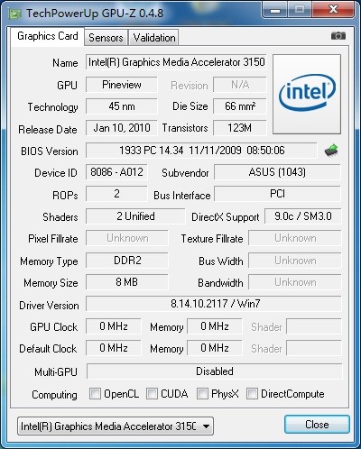Screen dimensions: 361x449
Task: Enable the OpenCL checkbox
Action: [x=95, y=393]
